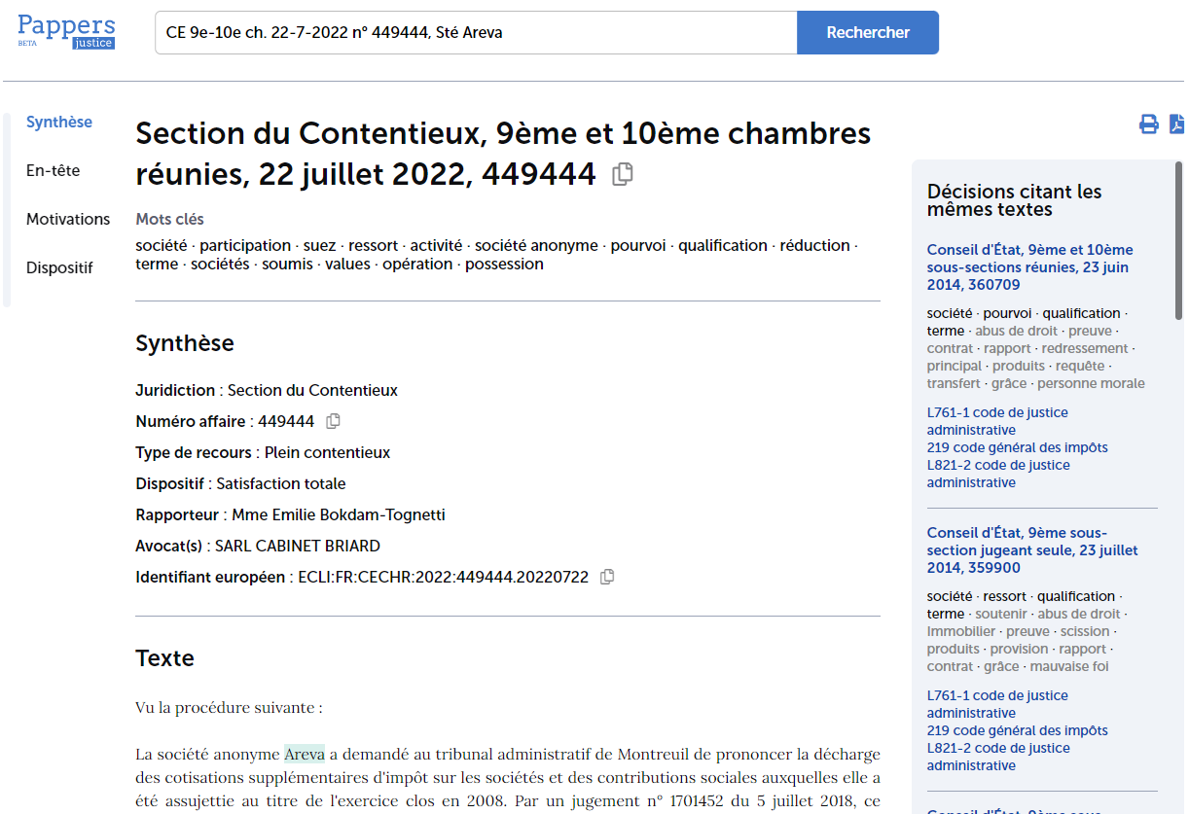Screen dimensions: 1189x814
Task: Open the 23 juillet 2014 decision 359900
Action: (x=1032, y=550)
